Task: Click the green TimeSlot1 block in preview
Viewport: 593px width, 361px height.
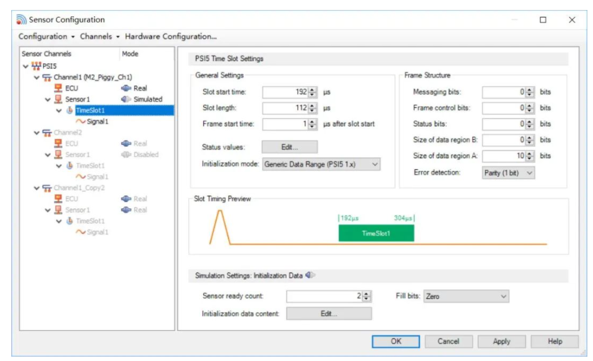Action: click(377, 233)
